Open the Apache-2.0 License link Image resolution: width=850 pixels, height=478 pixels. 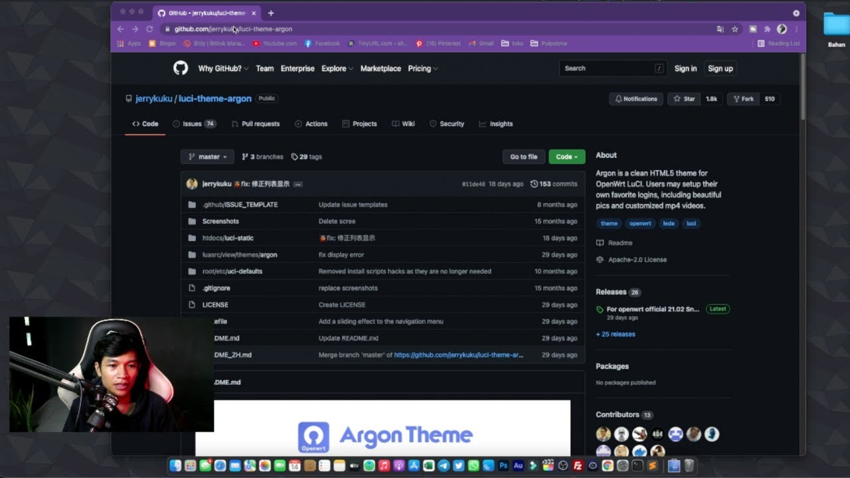tap(631, 260)
